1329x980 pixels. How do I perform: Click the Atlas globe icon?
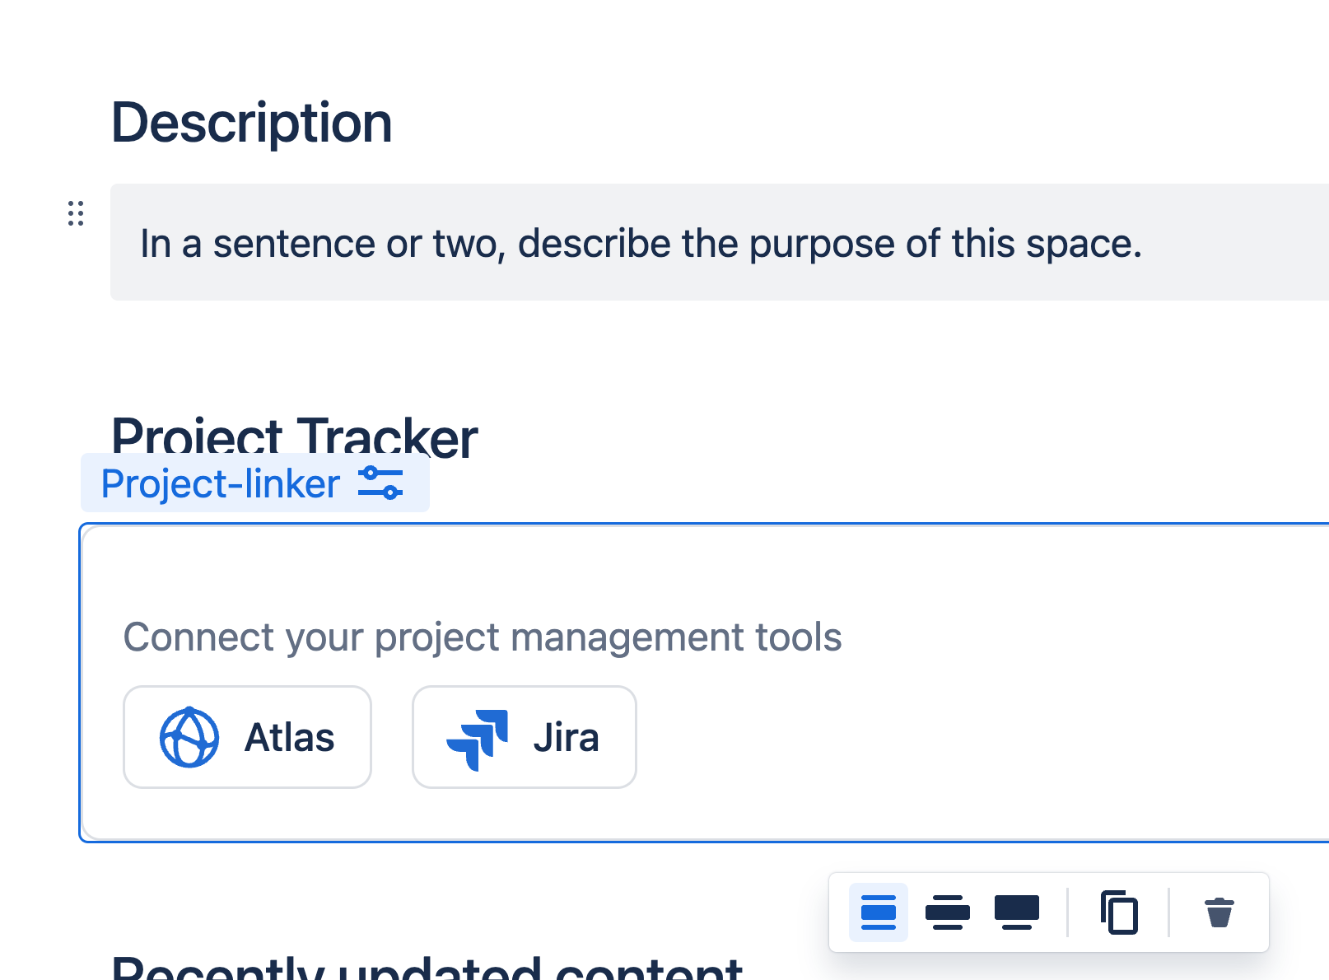(x=190, y=737)
